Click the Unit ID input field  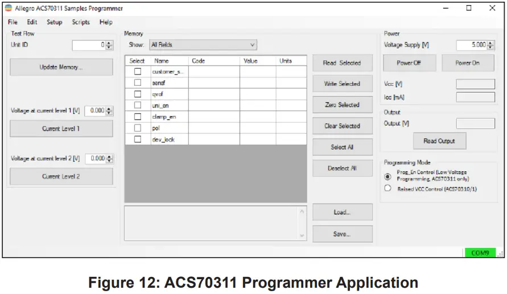pos(89,45)
